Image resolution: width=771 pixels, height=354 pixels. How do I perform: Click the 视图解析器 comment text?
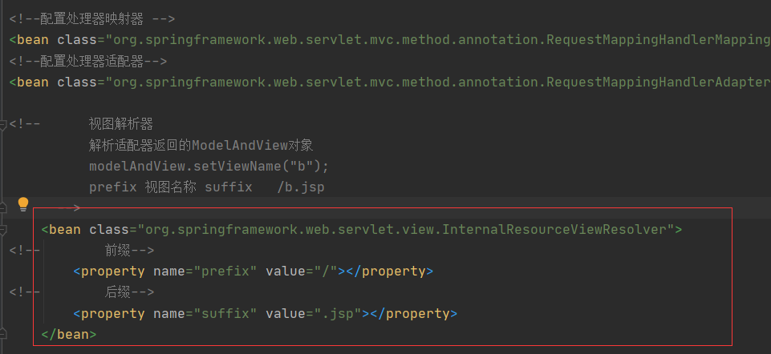[121, 124]
